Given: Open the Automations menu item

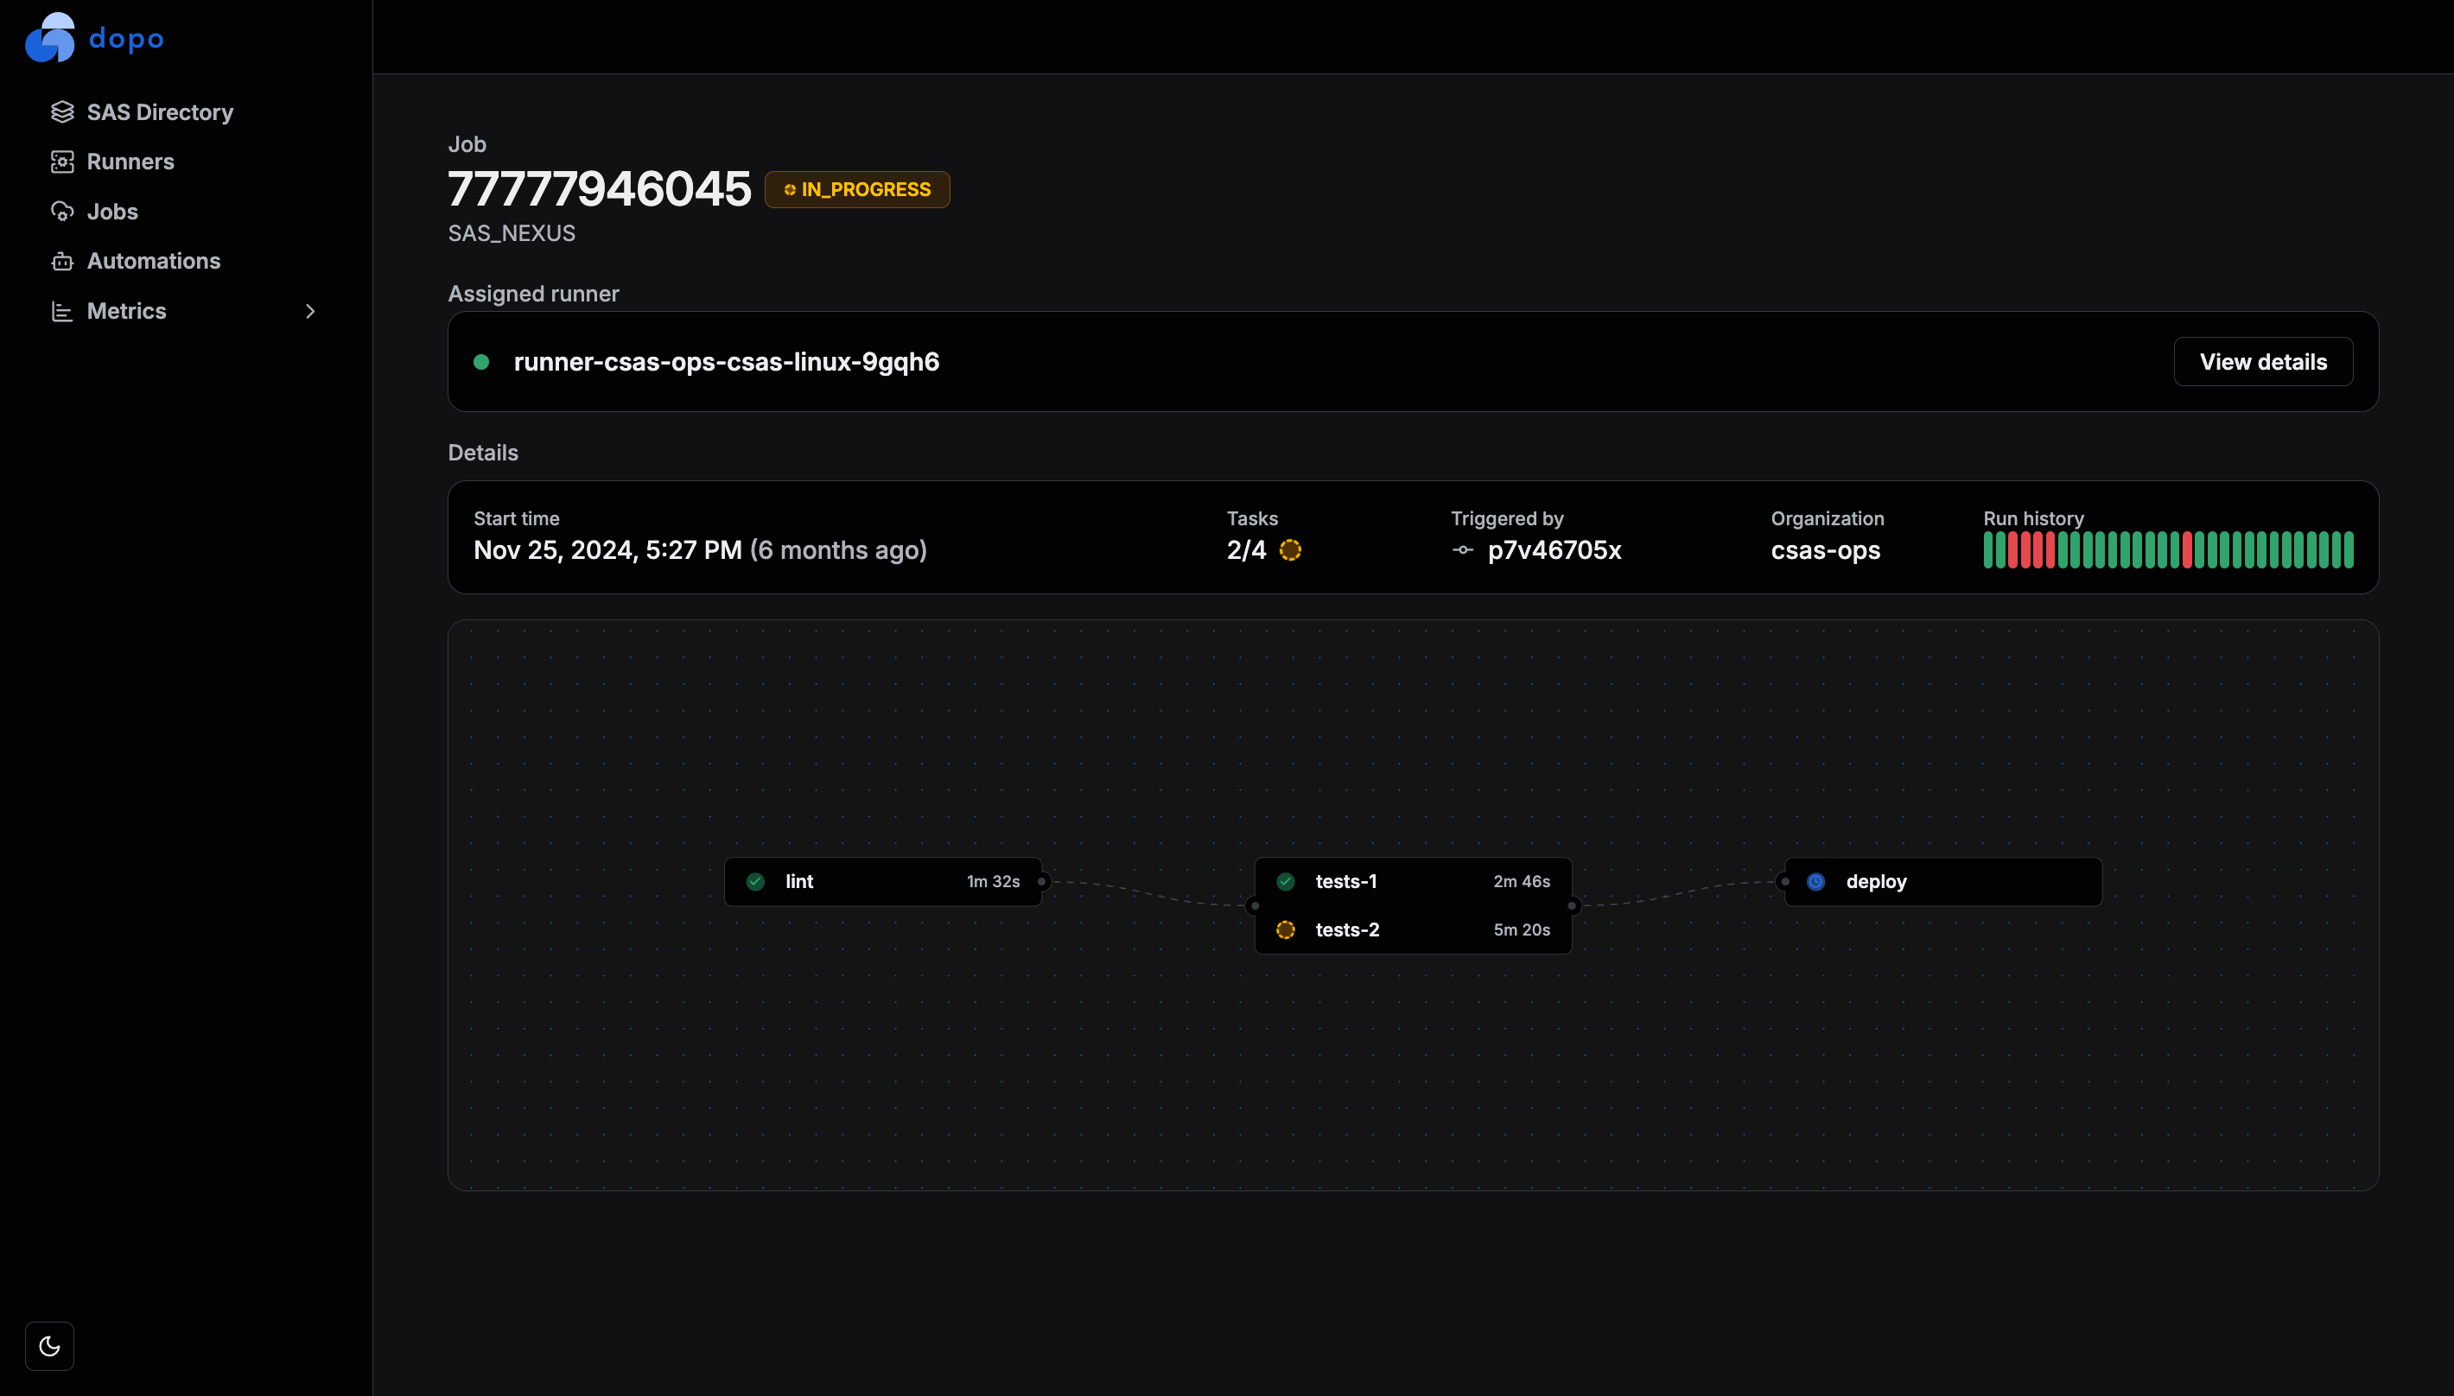Looking at the screenshot, I should coord(154,262).
